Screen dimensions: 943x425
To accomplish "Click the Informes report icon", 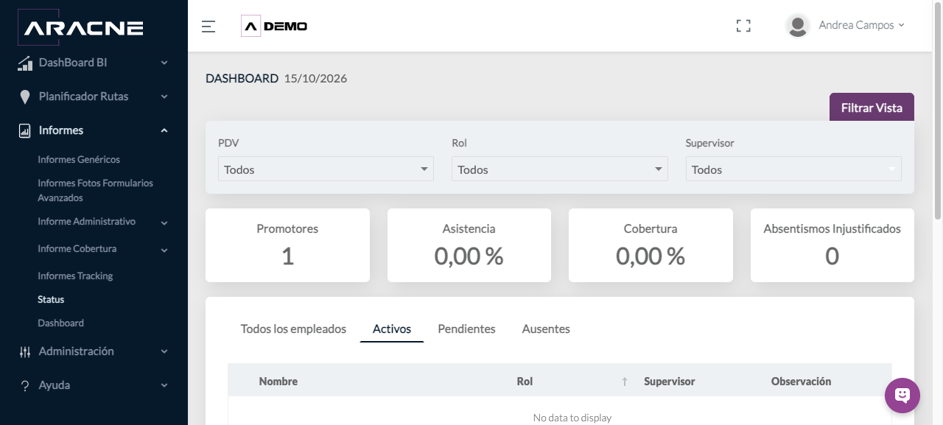I will [x=25, y=130].
